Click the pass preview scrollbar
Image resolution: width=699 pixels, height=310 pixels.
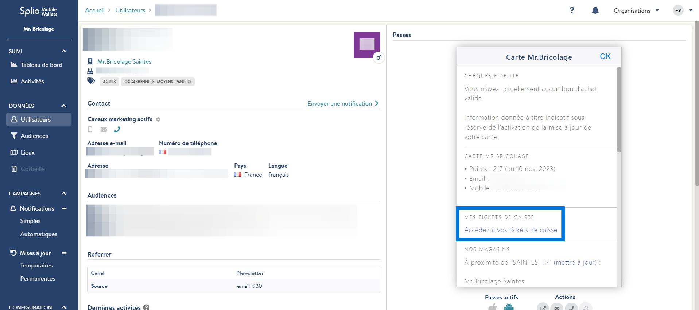[619, 110]
